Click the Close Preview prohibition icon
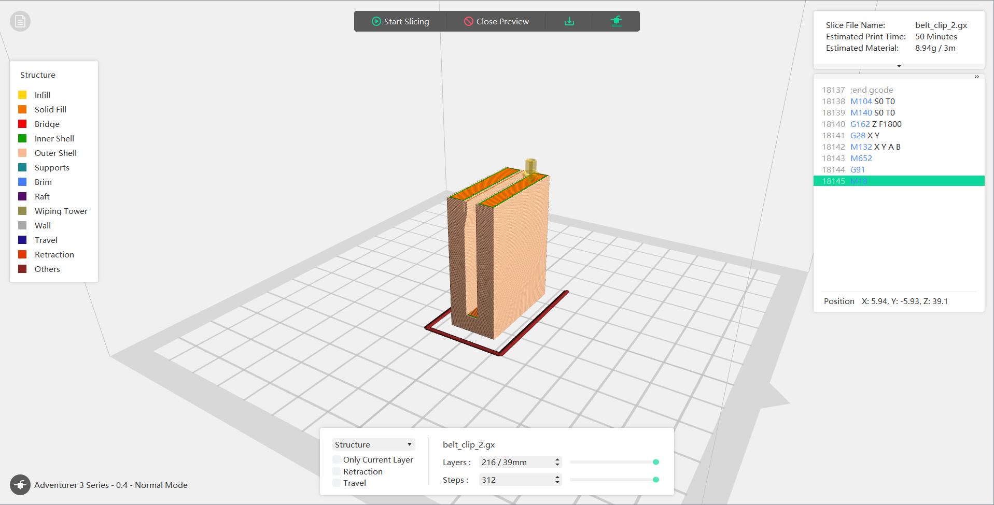Screen dimensions: 994x505 468,21
